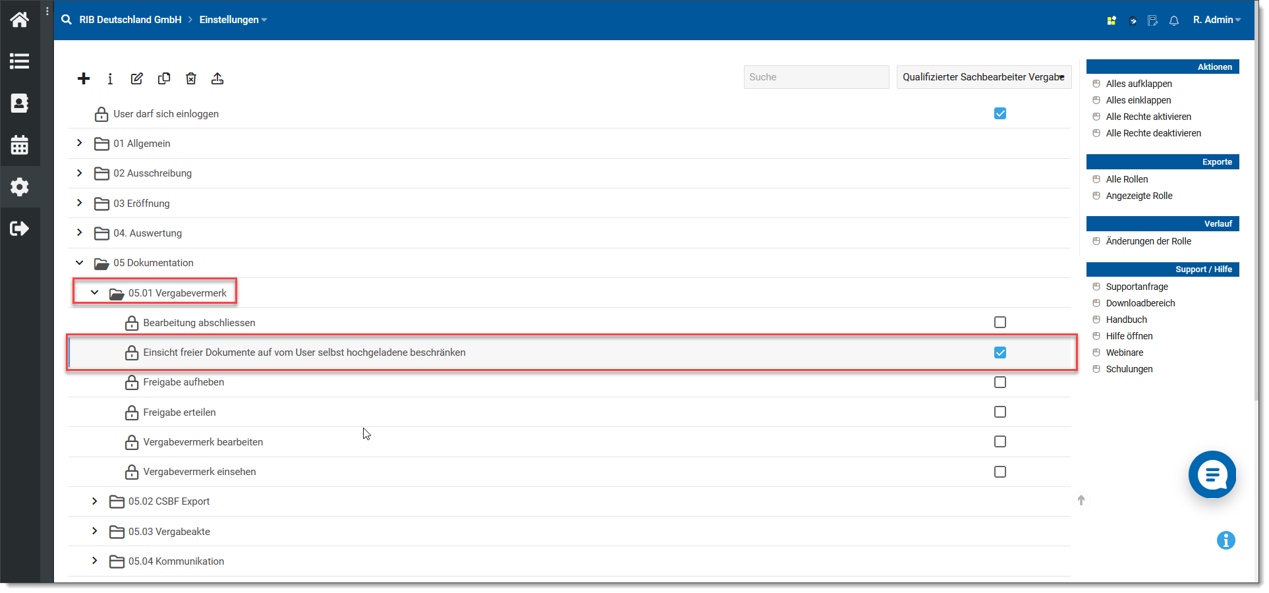The image size is (1269, 593).
Task: Expand 04. Auswertung chevron
Action: 80,233
